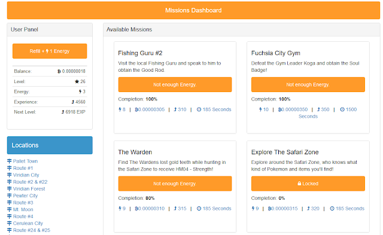Open Route #24 & #25 location link
Screen dimensions: 383x235
[x=32, y=230]
